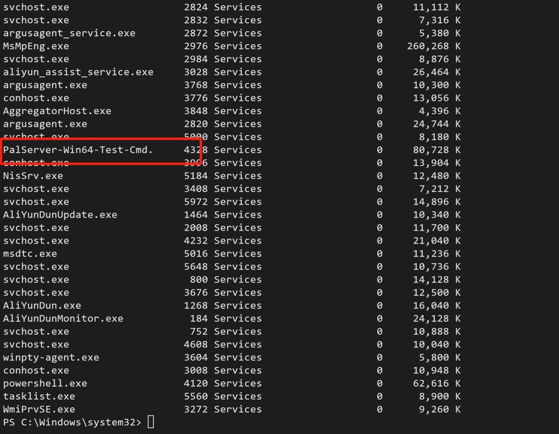
Task: Select PID 3848
Action: pos(196,111)
